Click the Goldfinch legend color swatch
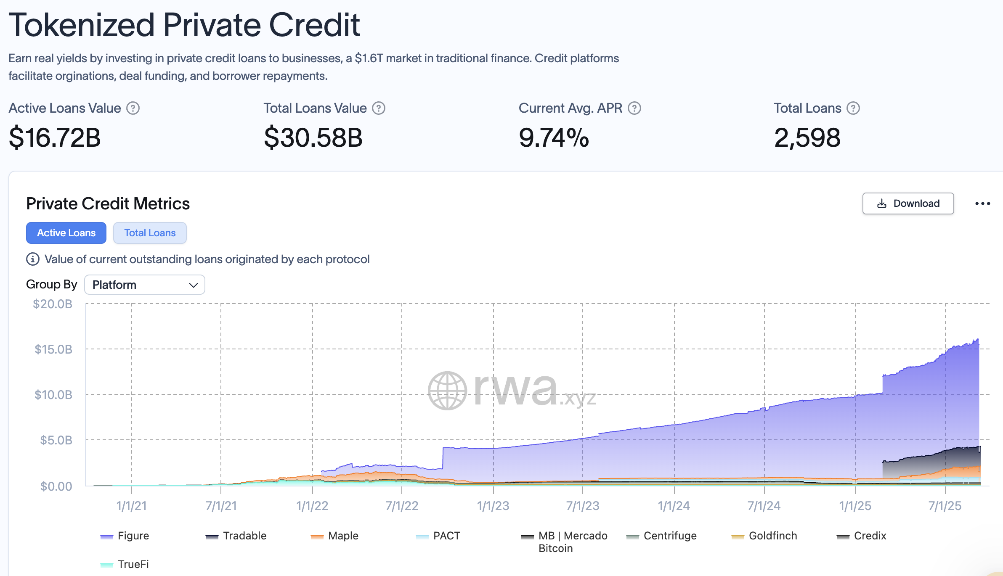 [x=738, y=536]
